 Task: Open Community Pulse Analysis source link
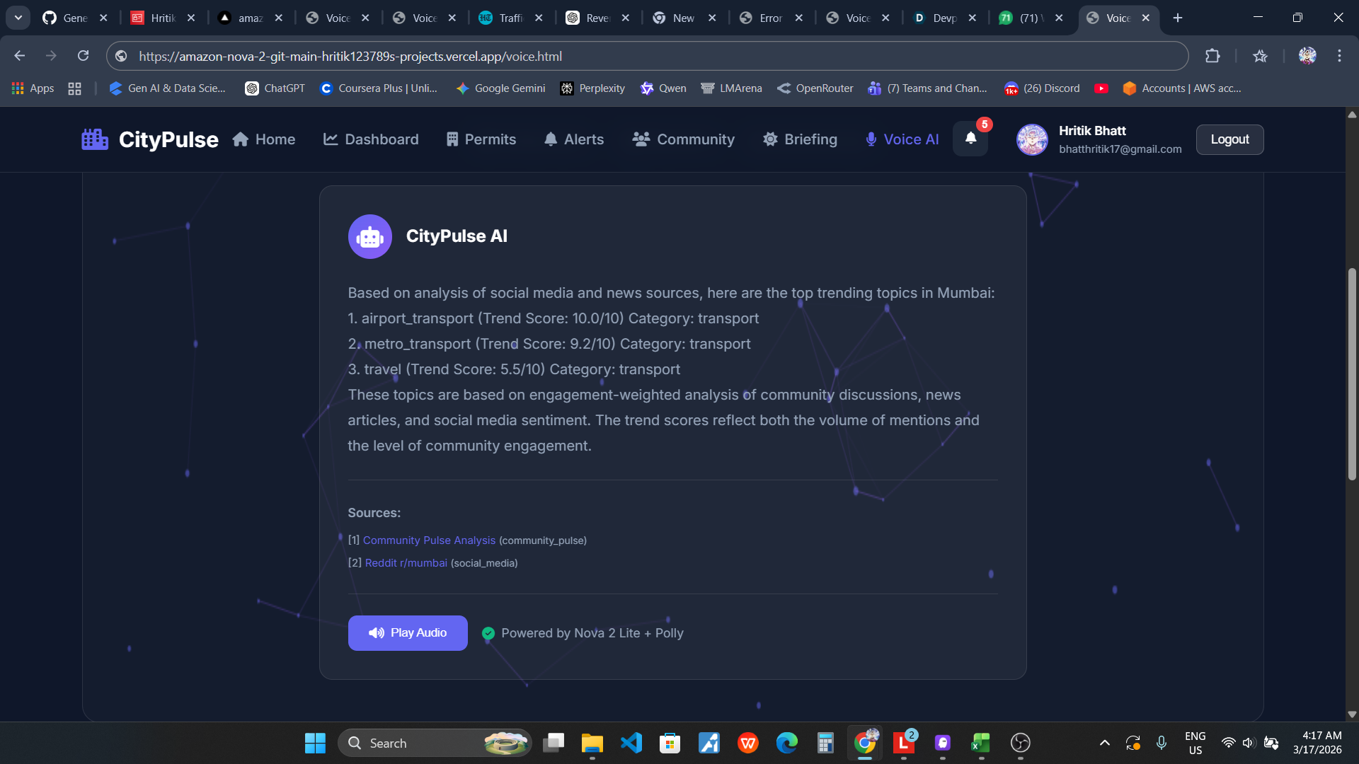pos(429,540)
